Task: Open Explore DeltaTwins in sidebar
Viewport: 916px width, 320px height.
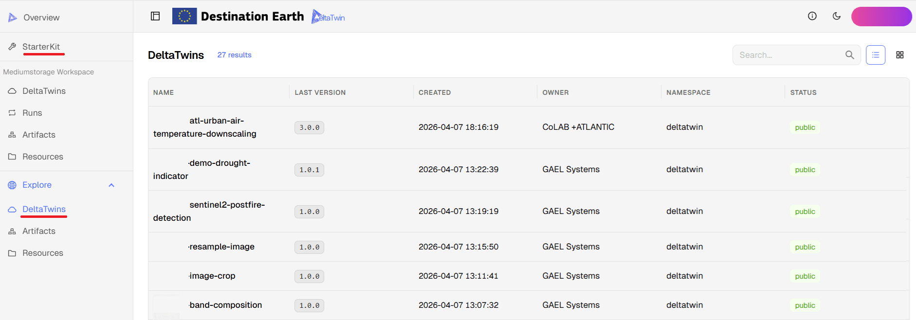Action: [44, 209]
